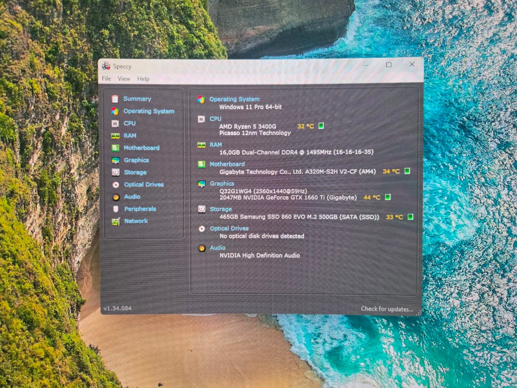Click the RAM icon in summary pane
The height and width of the screenshot is (388, 517).
coord(201,145)
